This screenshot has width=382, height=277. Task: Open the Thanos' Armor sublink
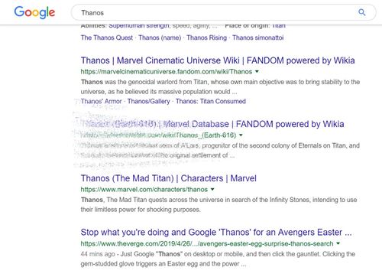tap(101, 101)
